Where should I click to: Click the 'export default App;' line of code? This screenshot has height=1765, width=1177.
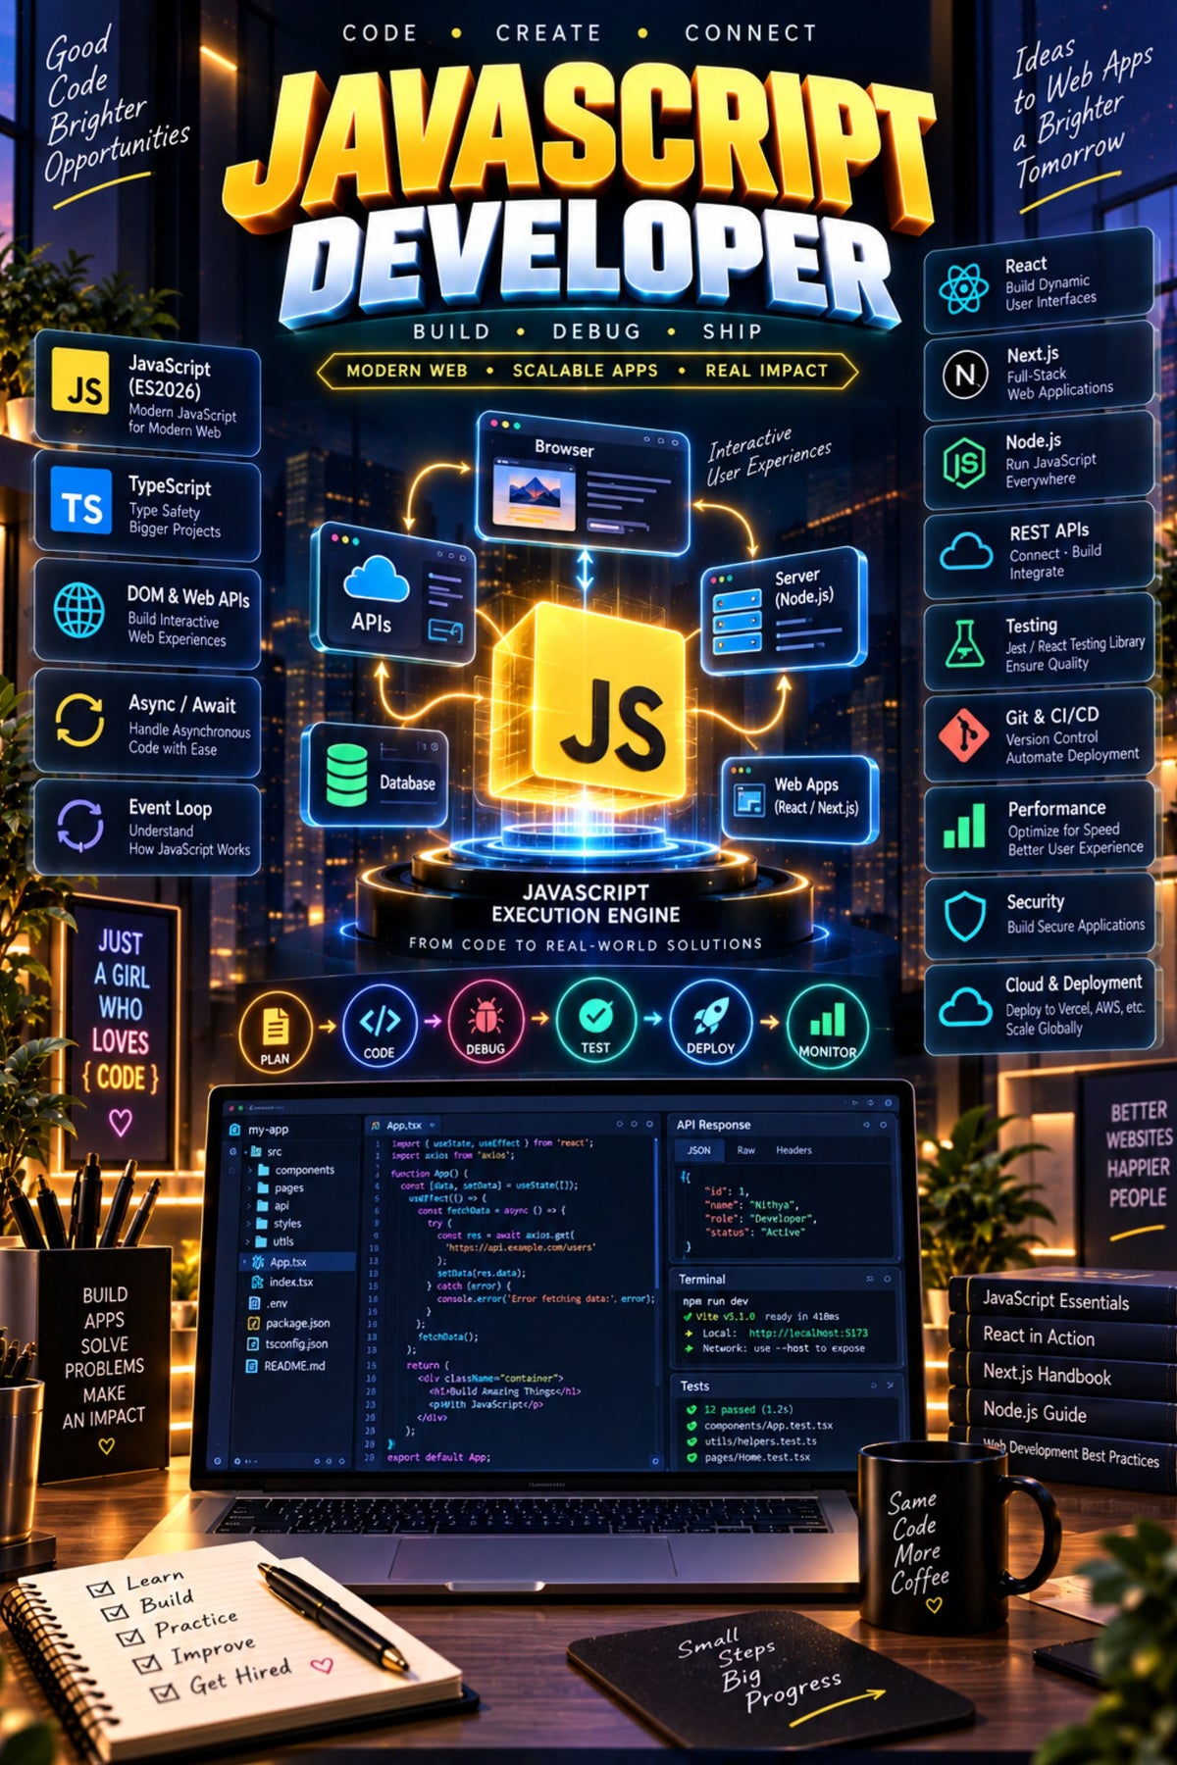(x=438, y=1457)
